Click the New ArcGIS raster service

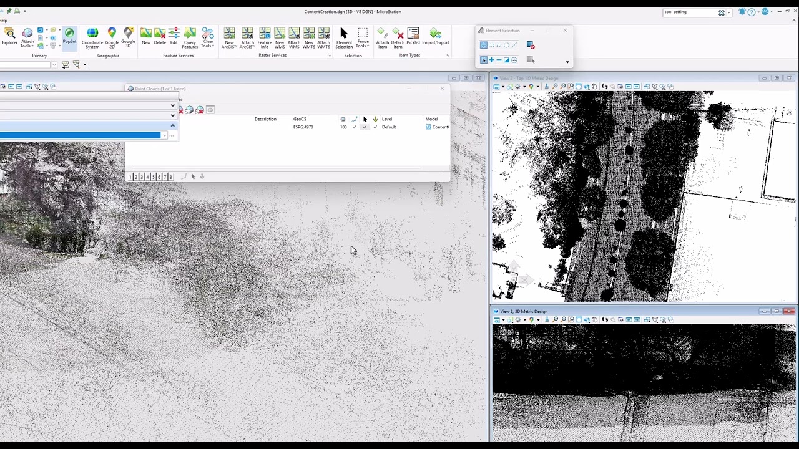point(229,39)
